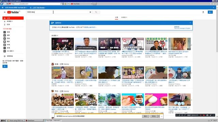
Task: Open the 360 videos category in sidebar
Action: click(x=9, y=51)
